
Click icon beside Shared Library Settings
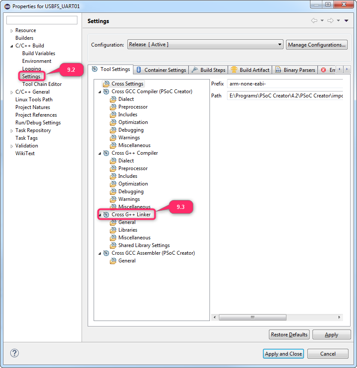pos(113,245)
